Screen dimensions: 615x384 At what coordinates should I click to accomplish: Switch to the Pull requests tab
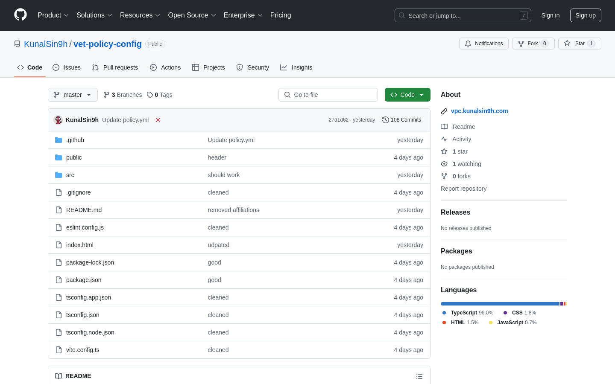115,67
